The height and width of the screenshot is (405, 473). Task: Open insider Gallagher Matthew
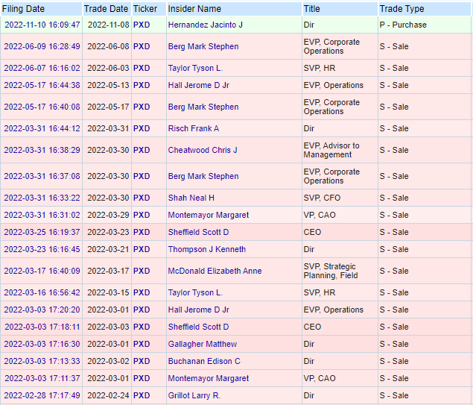point(203,345)
